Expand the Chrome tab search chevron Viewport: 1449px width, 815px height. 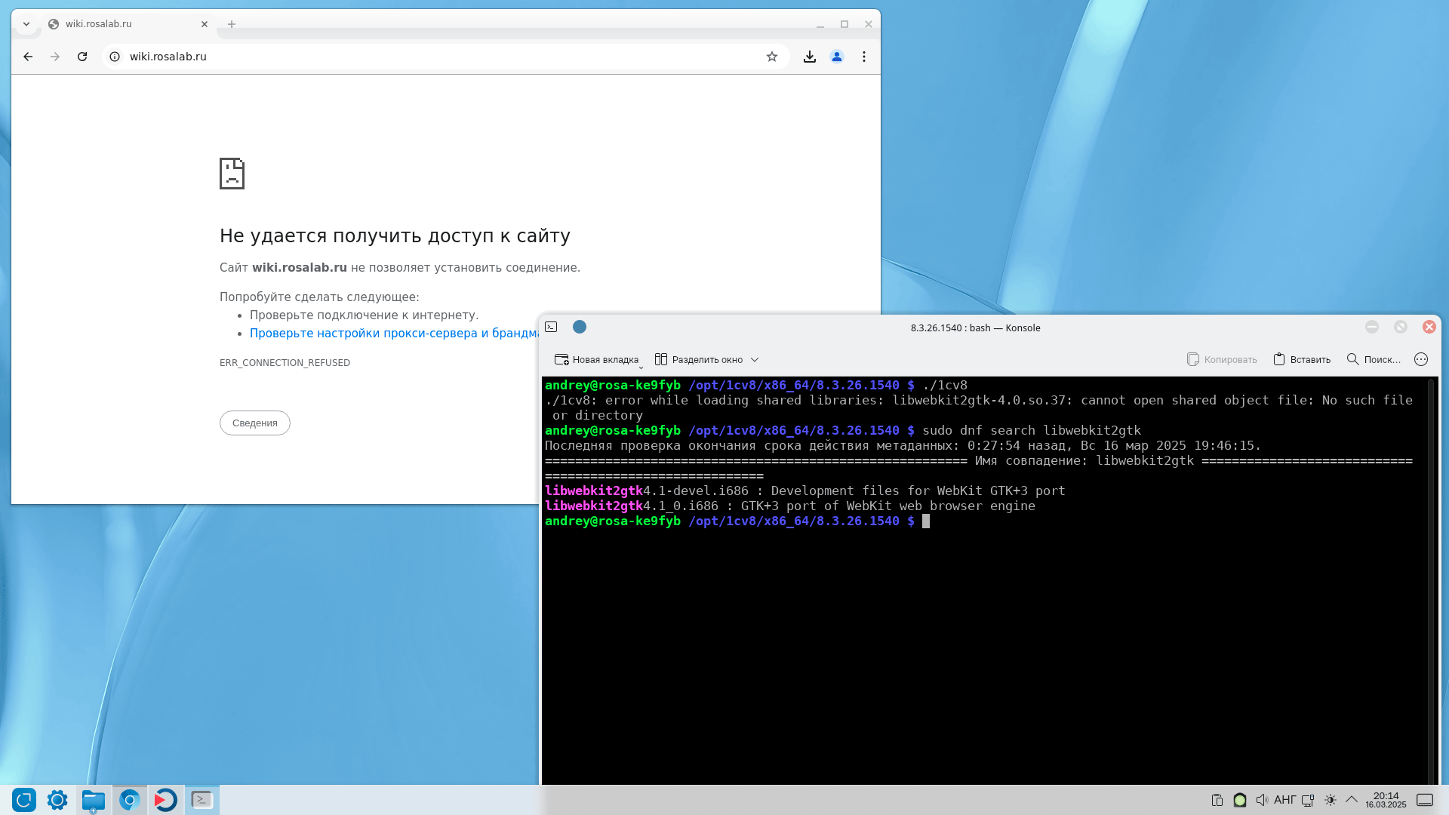click(26, 24)
